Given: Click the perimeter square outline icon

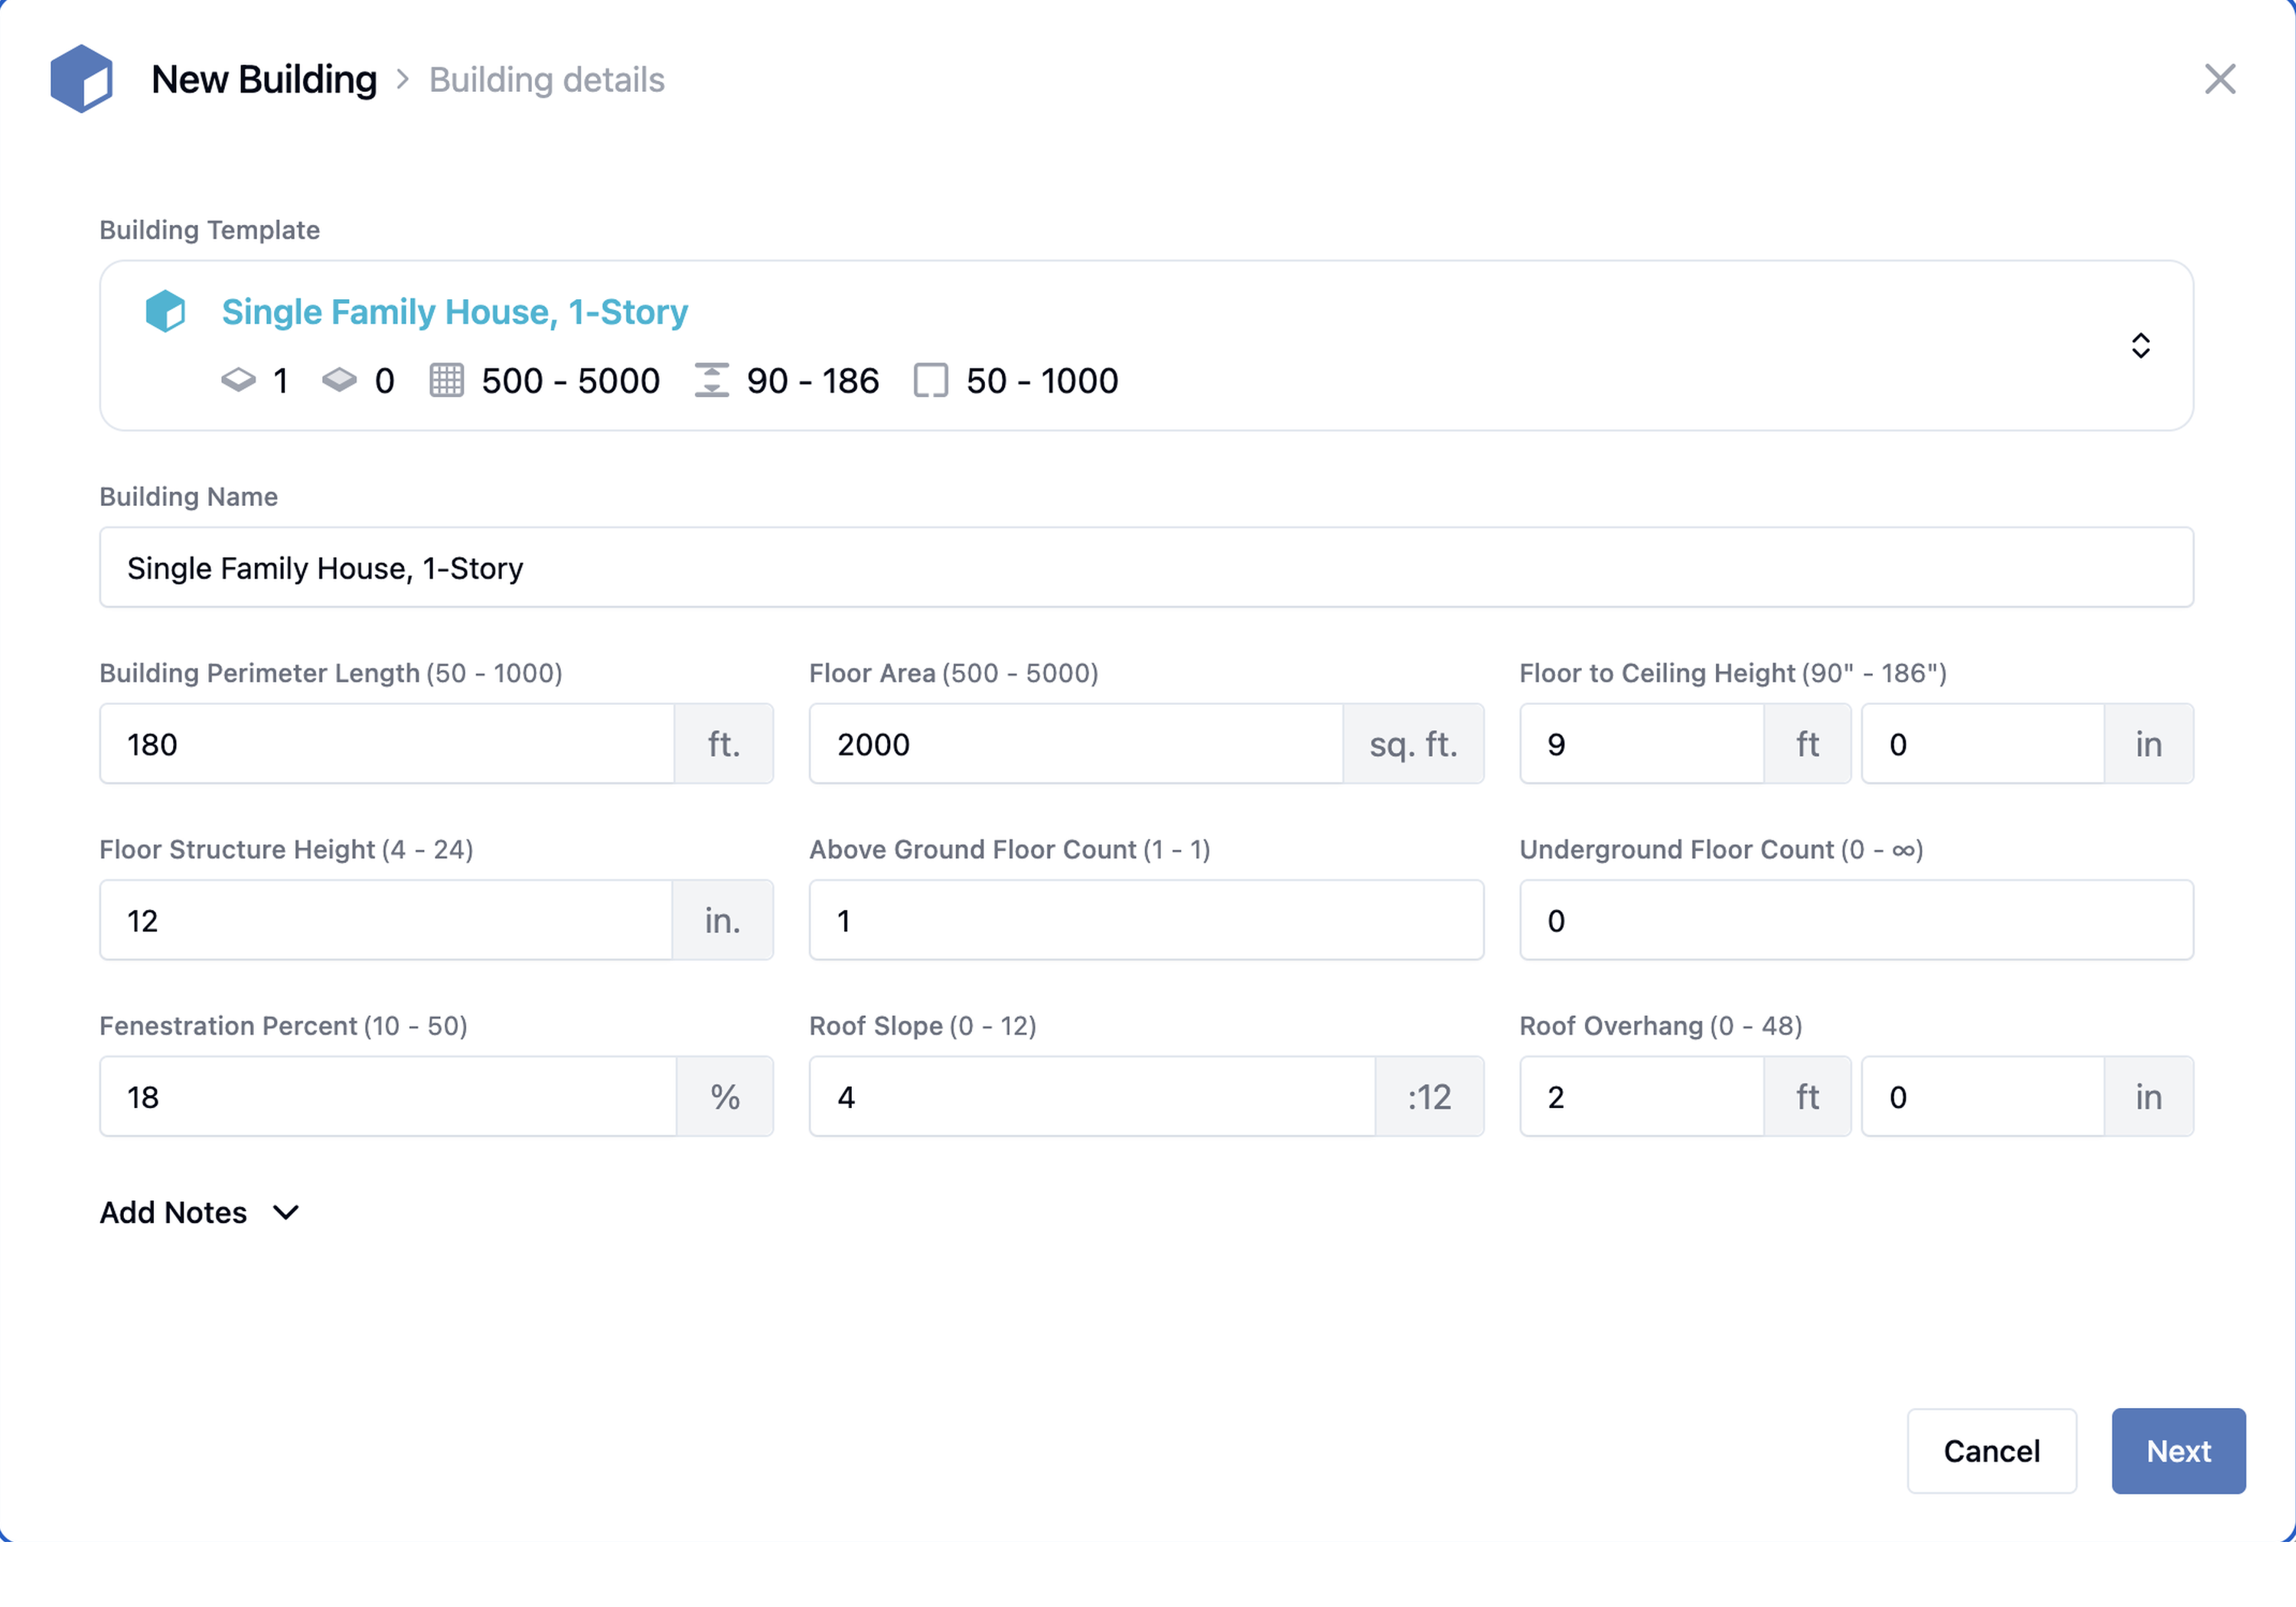Looking at the screenshot, I should (930, 380).
